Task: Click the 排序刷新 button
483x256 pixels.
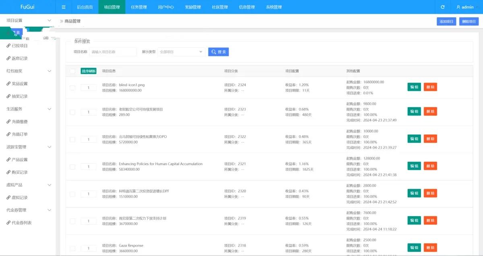Action: point(89,71)
